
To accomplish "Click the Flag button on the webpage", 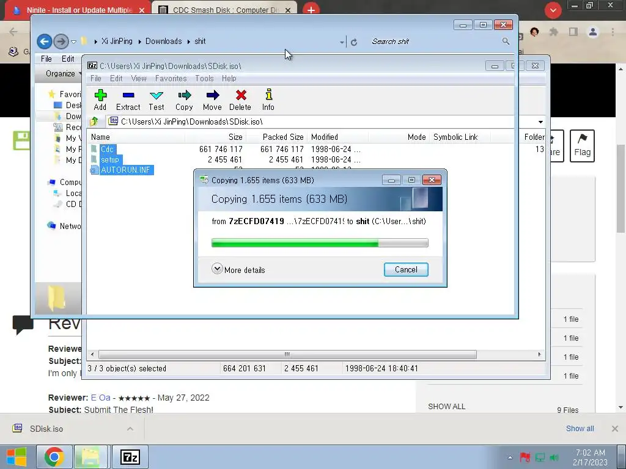I will [582, 145].
